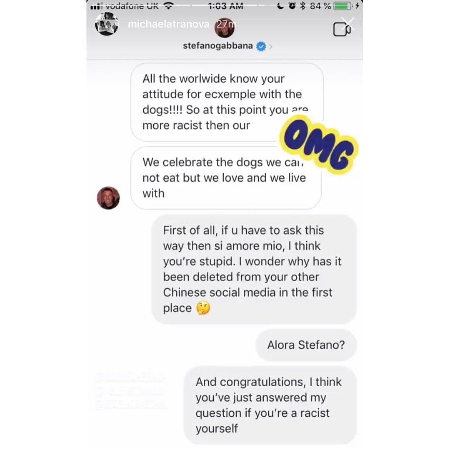Screen dimensions: 450x450
Task: Tap the story progress bar at top
Action: point(225,5)
